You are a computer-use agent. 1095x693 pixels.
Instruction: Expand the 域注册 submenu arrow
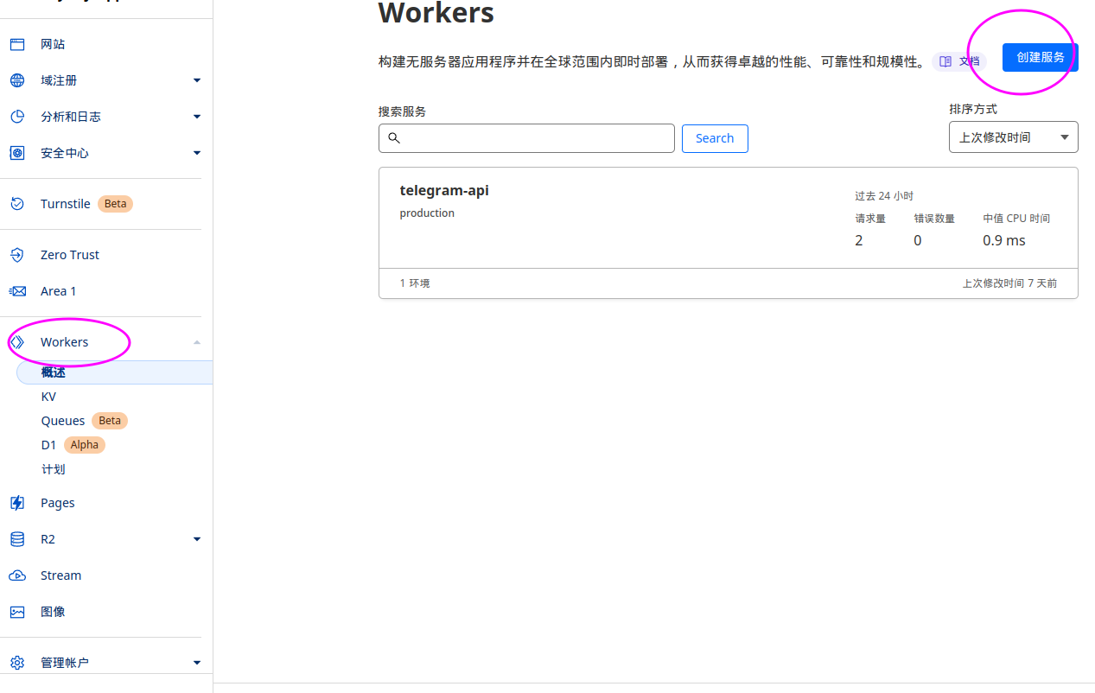pos(197,80)
